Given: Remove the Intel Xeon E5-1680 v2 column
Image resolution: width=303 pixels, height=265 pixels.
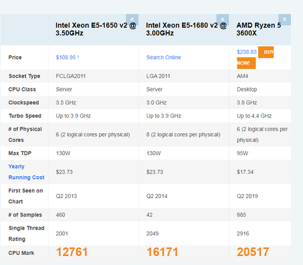Looking at the screenshot, I should (222, 20).
